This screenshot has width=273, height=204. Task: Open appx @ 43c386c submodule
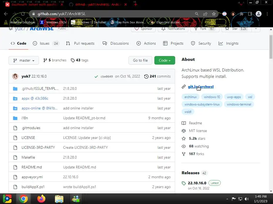(x=35, y=98)
